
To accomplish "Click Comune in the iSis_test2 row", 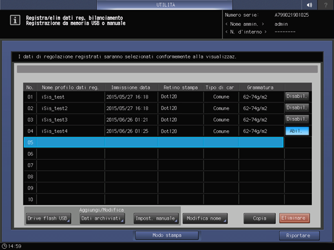I will (x=221, y=108).
